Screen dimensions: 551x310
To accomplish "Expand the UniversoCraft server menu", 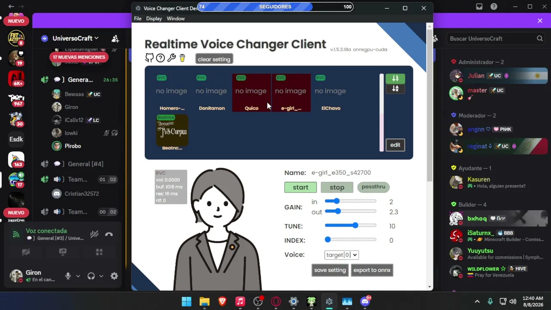I will 76,38.
